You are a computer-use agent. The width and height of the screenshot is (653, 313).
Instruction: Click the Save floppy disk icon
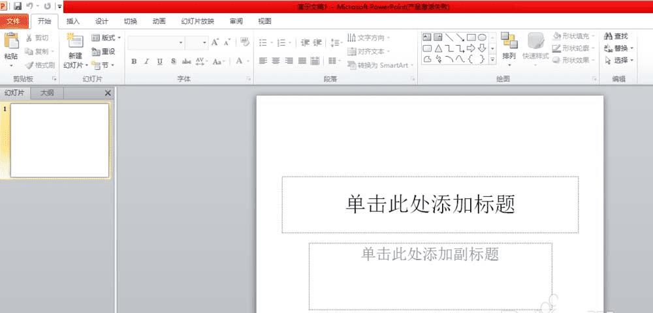18,7
